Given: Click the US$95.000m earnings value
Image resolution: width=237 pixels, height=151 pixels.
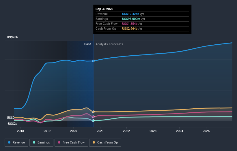Looking at the screenshot, I should tap(131, 19).
